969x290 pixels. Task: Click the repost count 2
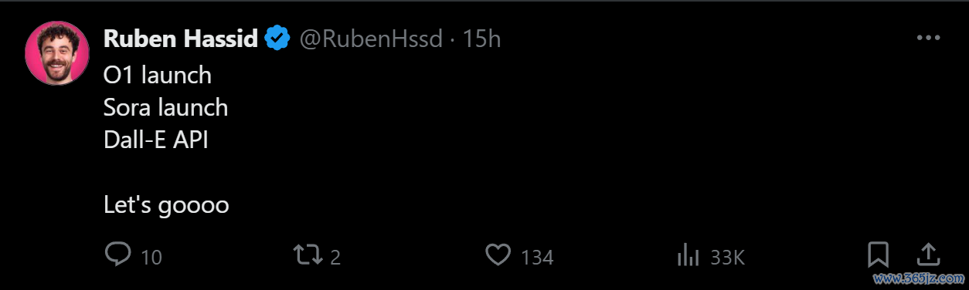335,258
